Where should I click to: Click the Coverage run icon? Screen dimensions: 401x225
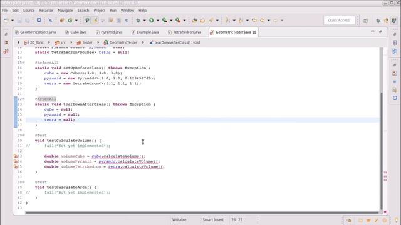tap(165, 21)
